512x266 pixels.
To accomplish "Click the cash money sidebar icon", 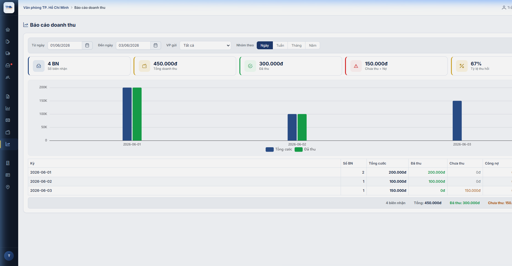I will (8, 120).
